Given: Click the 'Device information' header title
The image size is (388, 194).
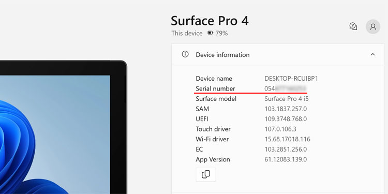Looking at the screenshot, I should 222,55.
